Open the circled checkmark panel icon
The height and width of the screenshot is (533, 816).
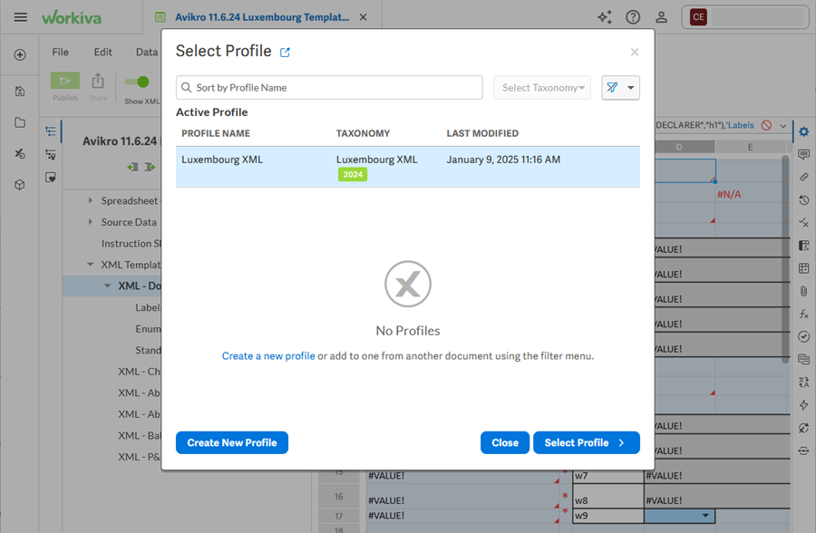click(804, 337)
